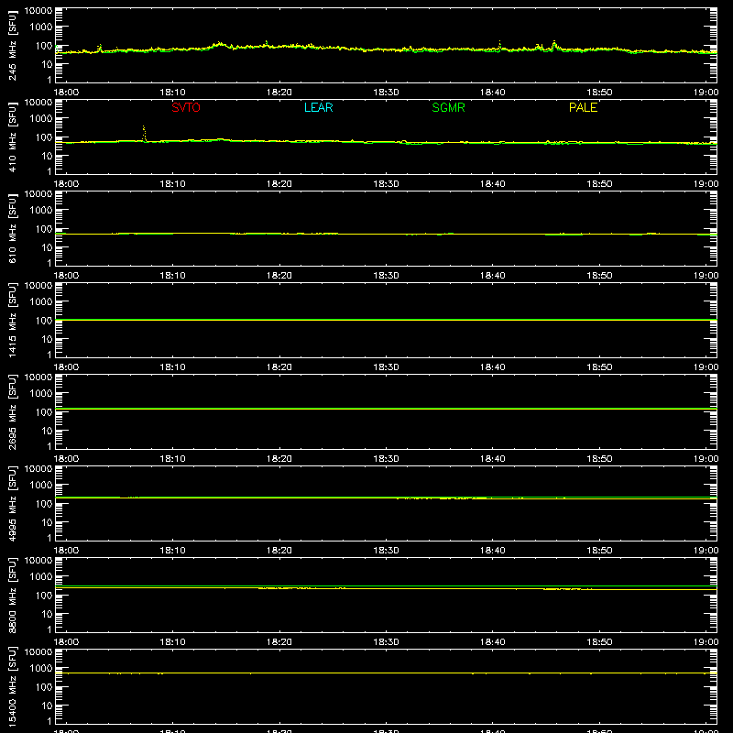Click the flat trace in the 1415 MHz plot
The width and height of the screenshot is (733, 733).
tap(386, 320)
